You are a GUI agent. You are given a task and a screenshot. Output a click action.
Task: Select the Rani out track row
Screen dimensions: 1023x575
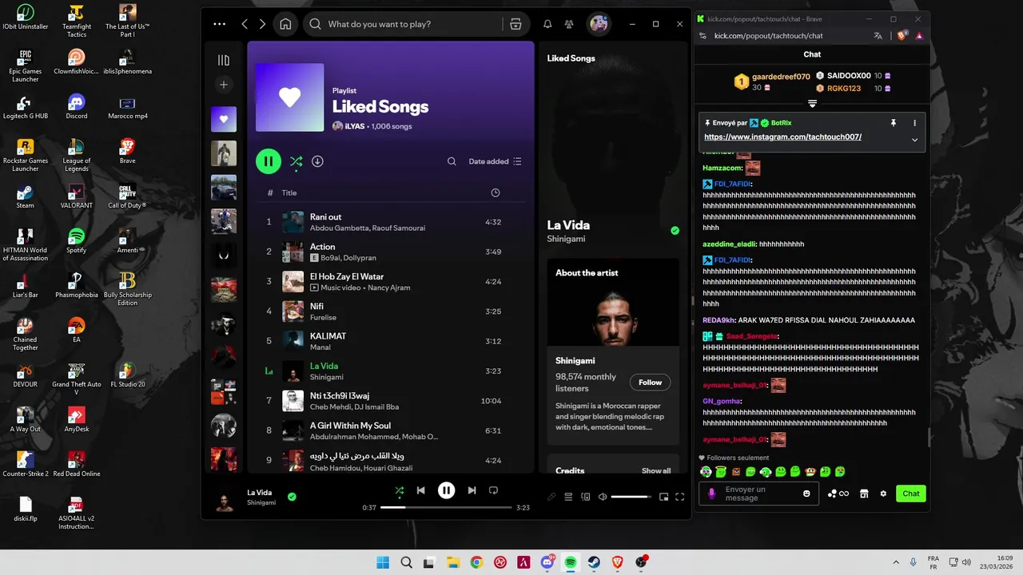point(390,222)
